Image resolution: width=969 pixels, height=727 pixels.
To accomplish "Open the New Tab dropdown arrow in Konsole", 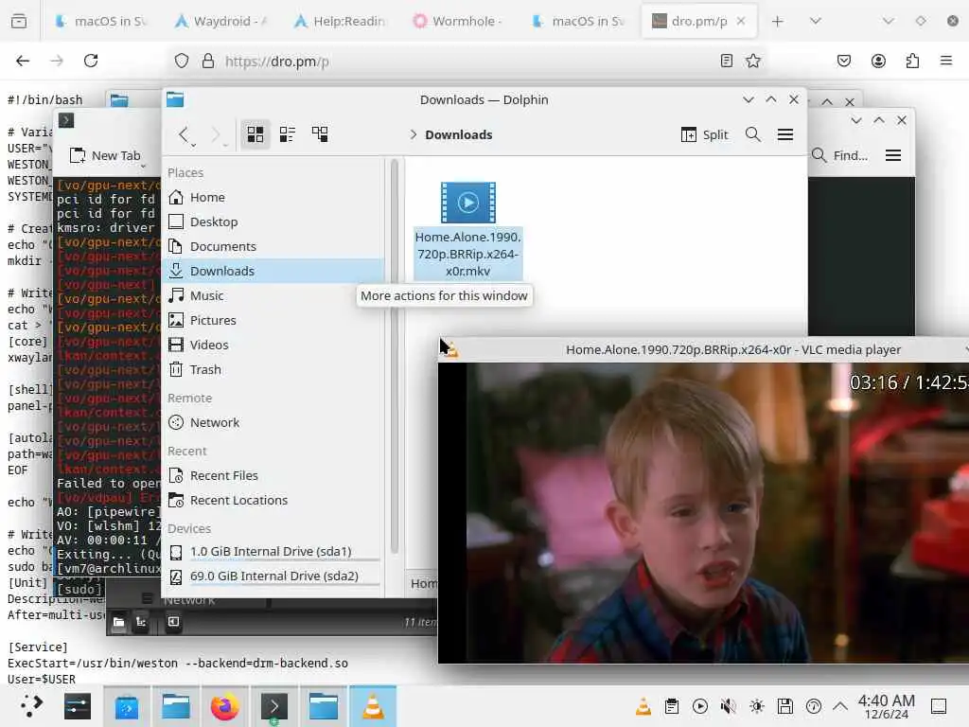I will coord(144,166).
